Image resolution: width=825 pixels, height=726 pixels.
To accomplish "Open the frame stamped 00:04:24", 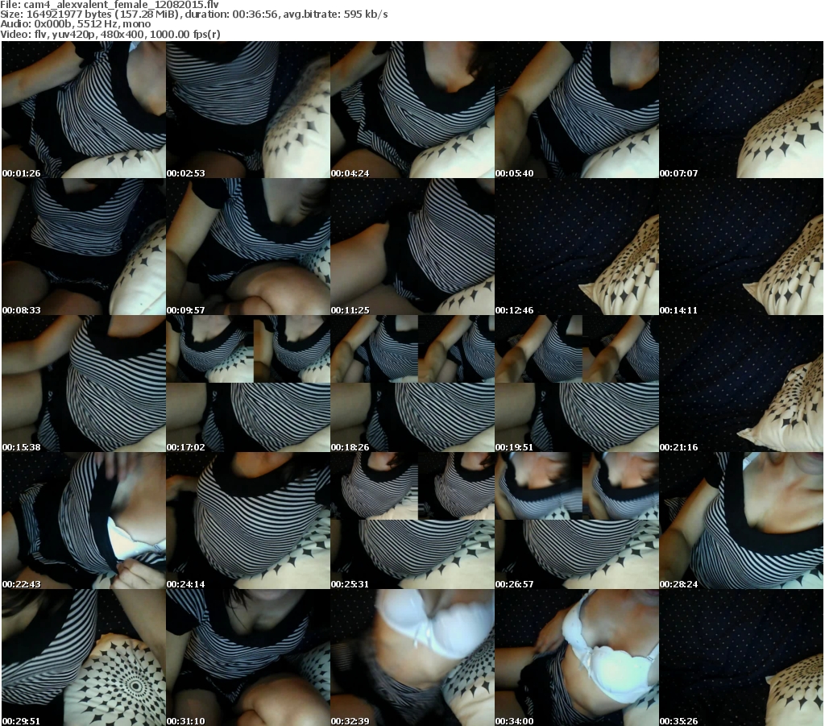I will (412, 110).
